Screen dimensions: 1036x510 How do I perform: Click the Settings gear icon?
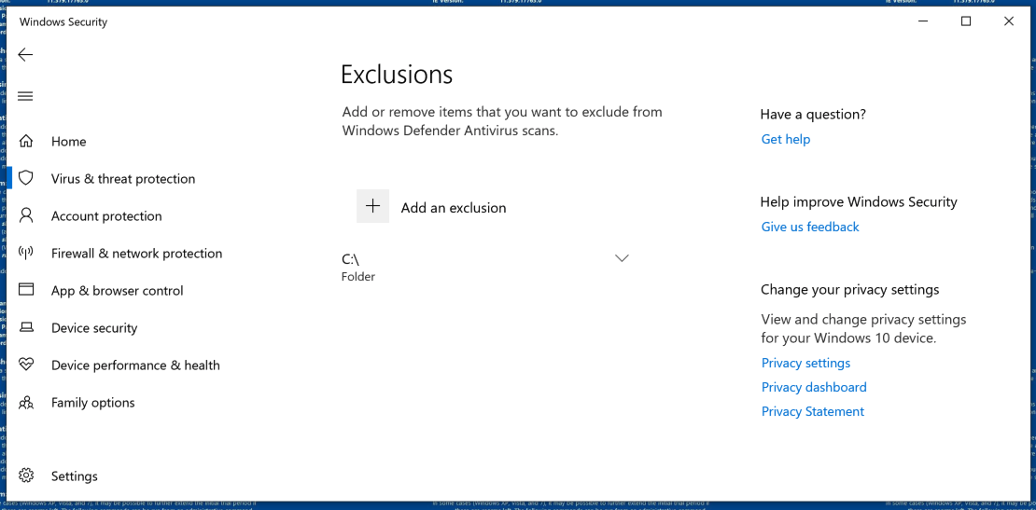pos(26,476)
